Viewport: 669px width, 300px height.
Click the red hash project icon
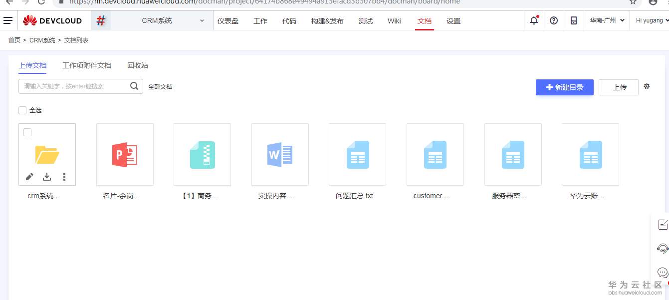coord(101,20)
